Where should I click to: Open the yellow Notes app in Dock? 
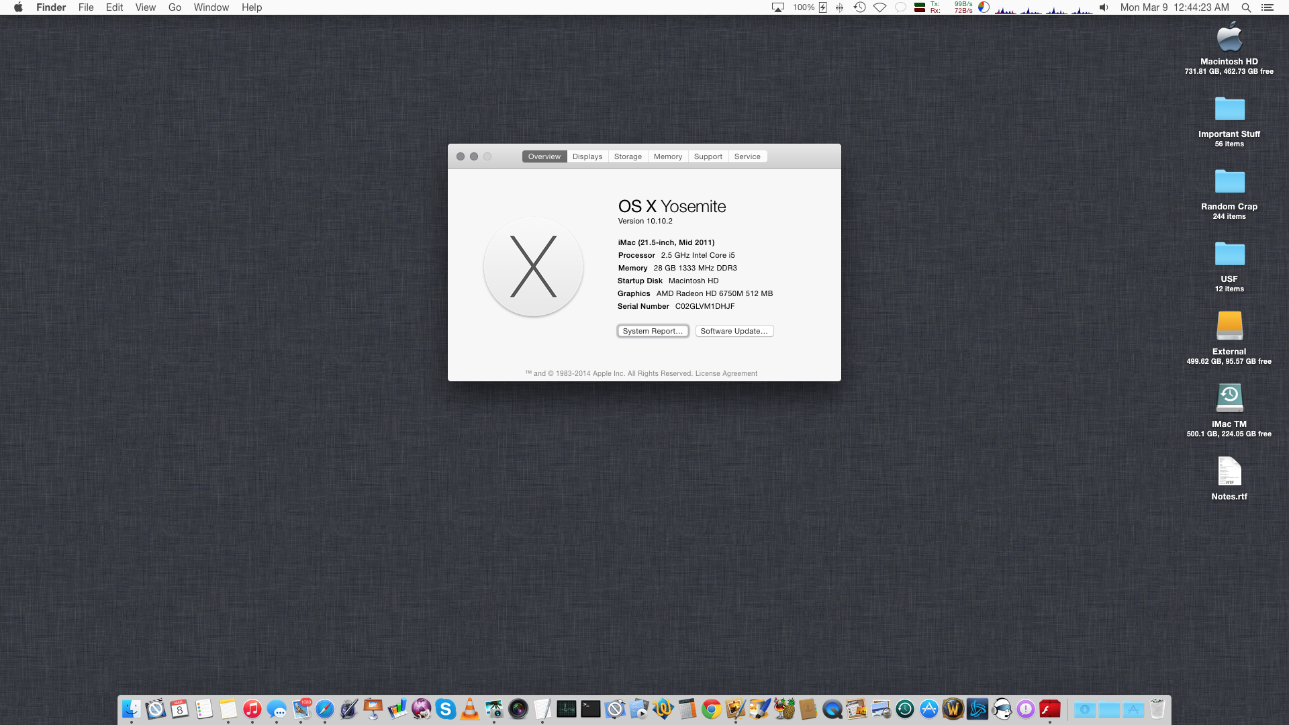coord(228,709)
